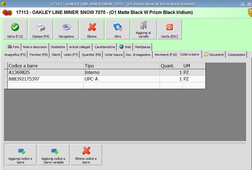Select barcode cell 888392175397

(46, 79)
